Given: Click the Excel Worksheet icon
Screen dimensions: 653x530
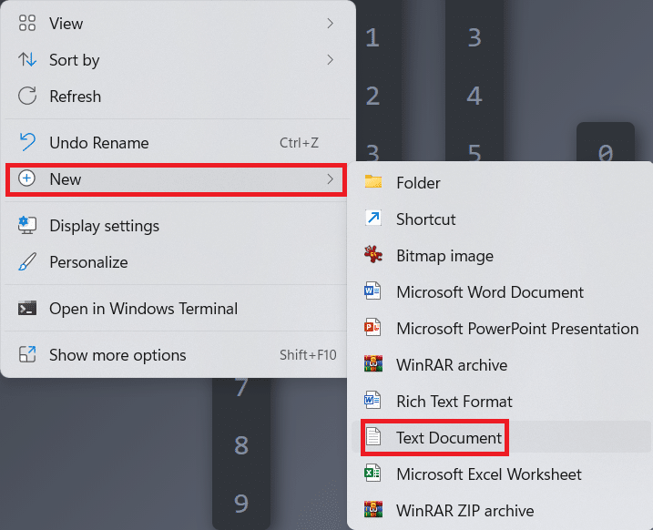Looking at the screenshot, I should [x=372, y=474].
